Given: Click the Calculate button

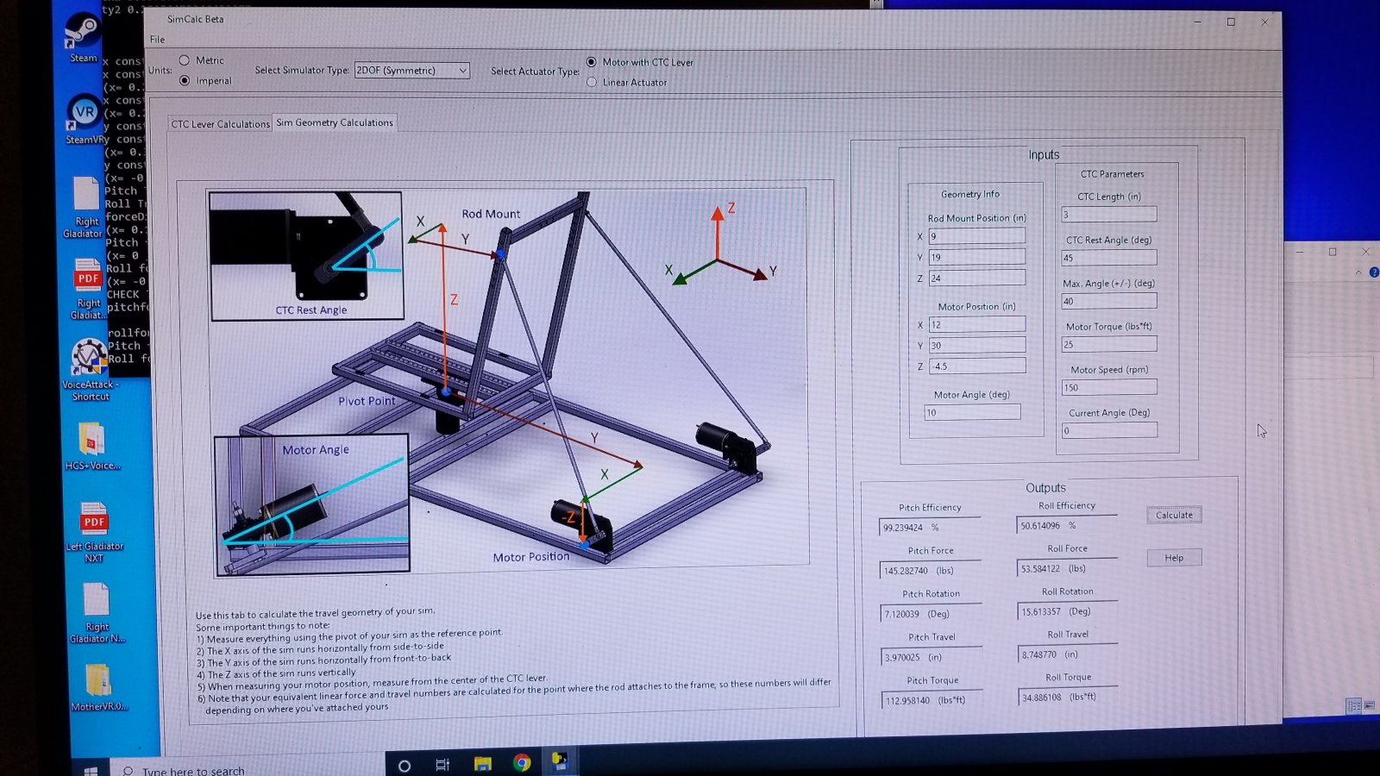Looking at the screenshot, I should coord(1174,515).
